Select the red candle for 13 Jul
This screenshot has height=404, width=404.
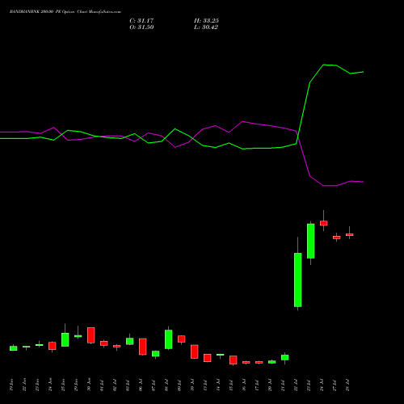[208, 358]
